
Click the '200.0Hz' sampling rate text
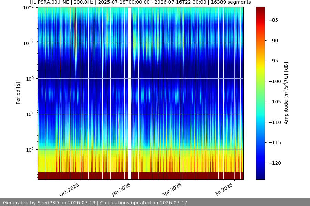tap(83, 2)
